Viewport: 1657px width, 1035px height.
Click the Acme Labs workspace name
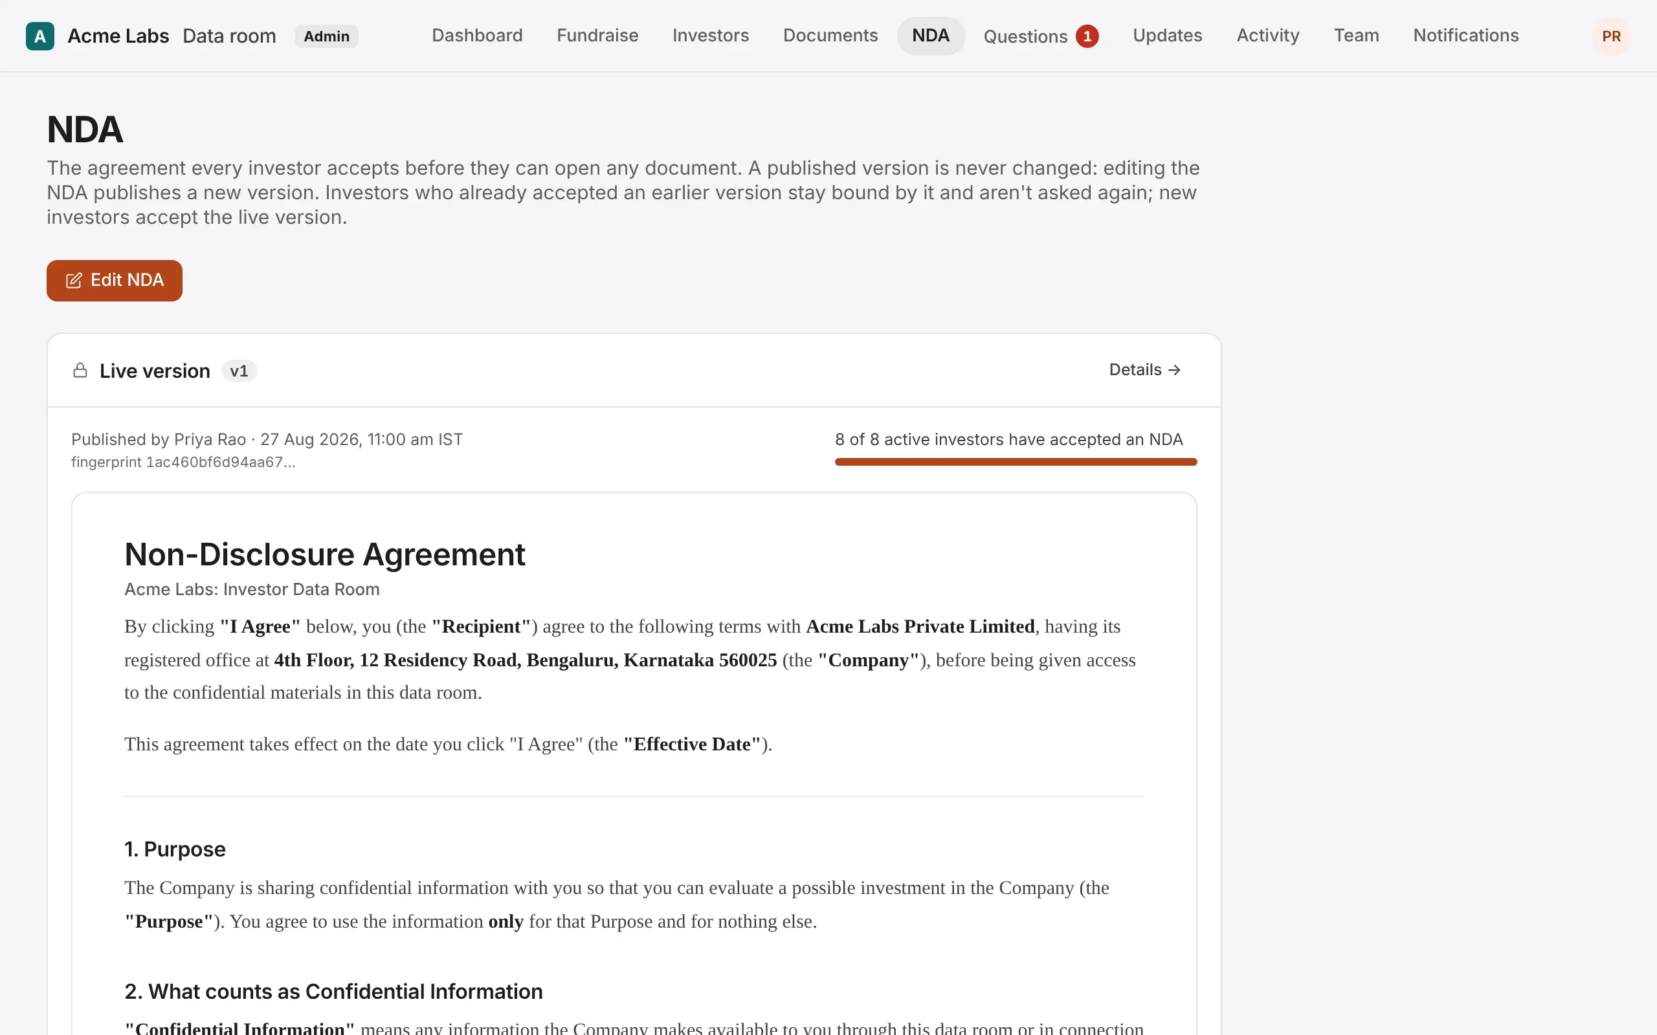pyautogui.click(x=118, y=36)
